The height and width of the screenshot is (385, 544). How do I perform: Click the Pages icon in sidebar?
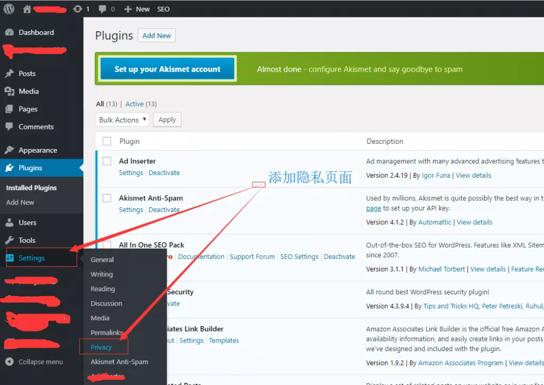(10, 109)
